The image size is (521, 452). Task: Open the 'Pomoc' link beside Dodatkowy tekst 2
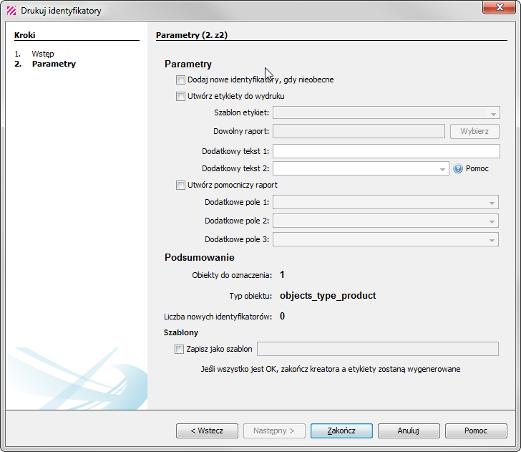click(477, 168)
